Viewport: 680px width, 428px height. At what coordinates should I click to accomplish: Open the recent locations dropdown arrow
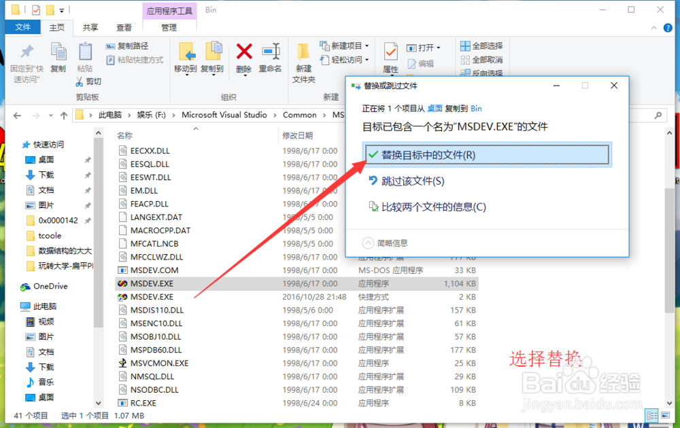[51, 115]
